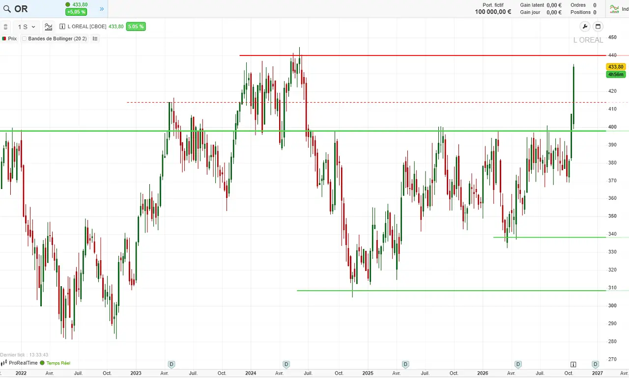Viewport: 629px width, 378px height.
Task: Enable the Bandes de Bollinger checkbox
Action: (25, 39)
